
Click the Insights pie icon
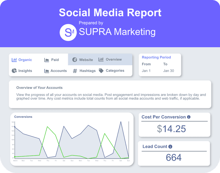pyautogui.click(x=14, y=71)
